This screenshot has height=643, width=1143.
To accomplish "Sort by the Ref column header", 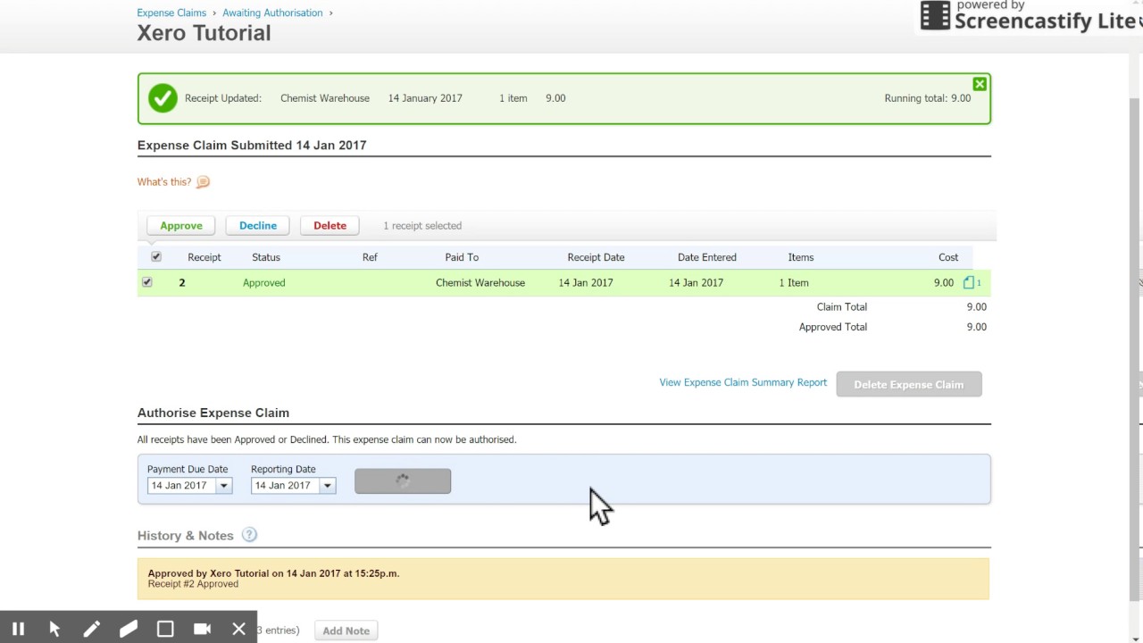I will 370,257.
